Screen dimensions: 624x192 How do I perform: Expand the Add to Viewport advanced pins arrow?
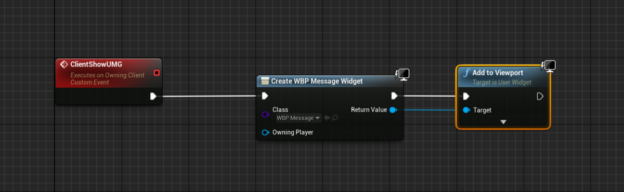(503, 122)
